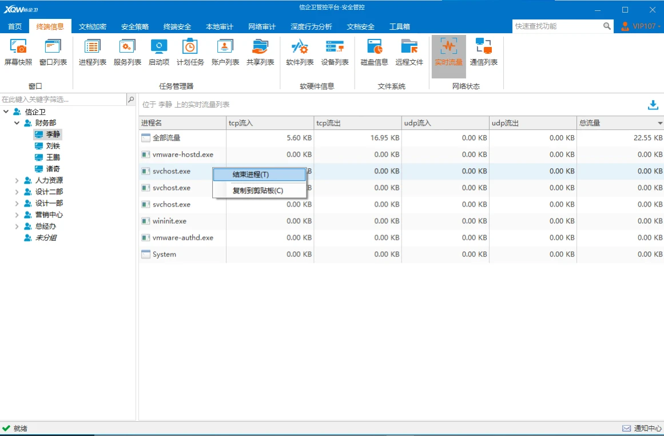Open 通知中心 notification center
This screenshot has width=664, height=436.
pos(642,429)
